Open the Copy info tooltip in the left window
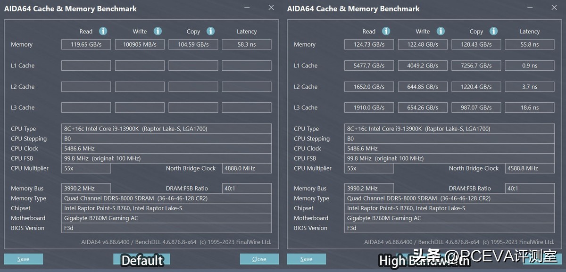 coord(210,31)
